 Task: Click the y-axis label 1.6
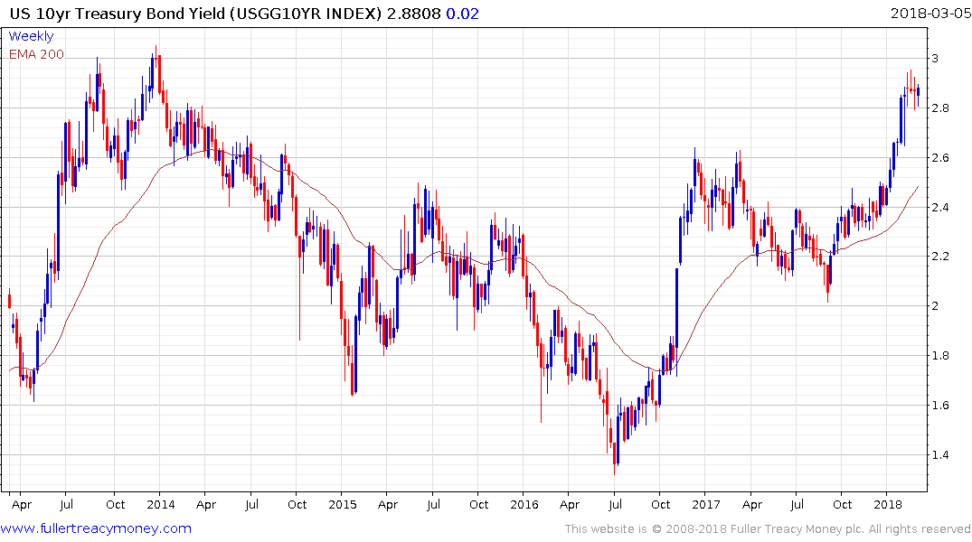[x=939, y=405]
